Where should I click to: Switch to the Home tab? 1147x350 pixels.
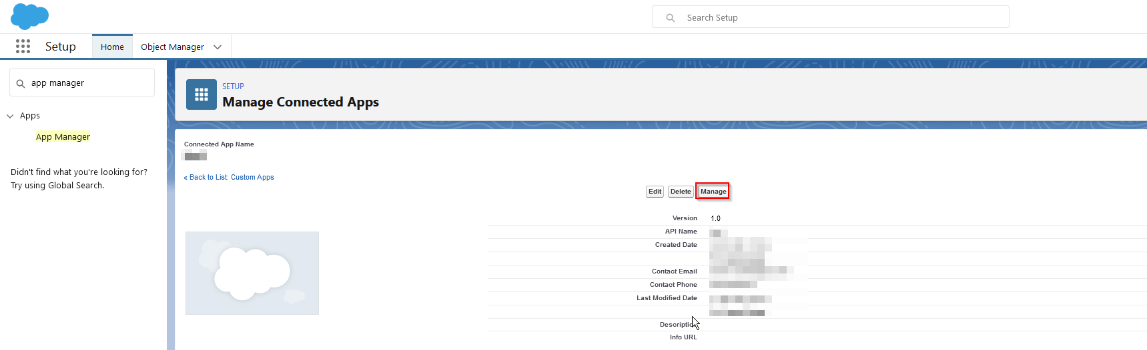(x=112, y=47)
